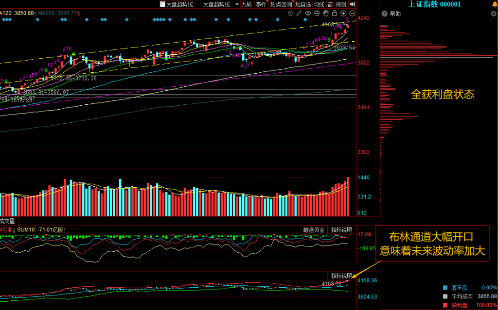
Task: Enable the 大盘趋势线 checkbox
Action: point(162,4)
